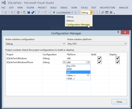Toggle Build checkbox for SQLiteTest.Windows

(99, 58)
